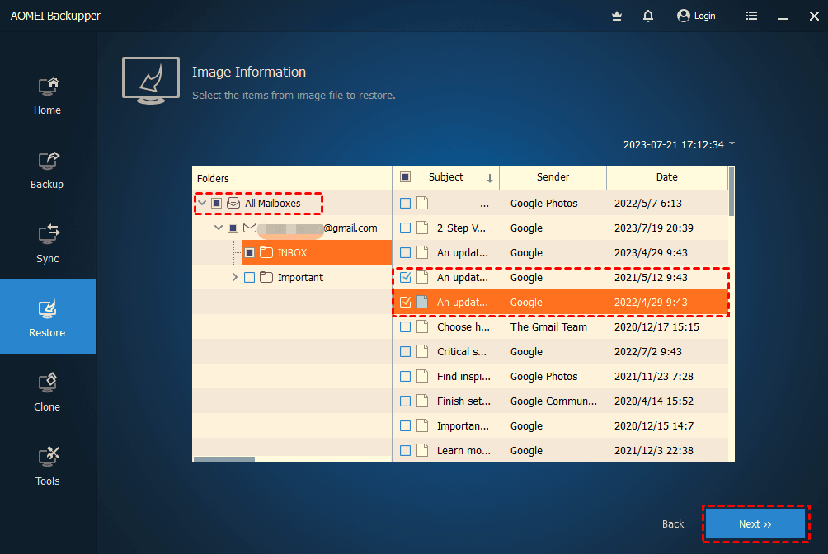Sort emails by Sender column

pos(553,177)
